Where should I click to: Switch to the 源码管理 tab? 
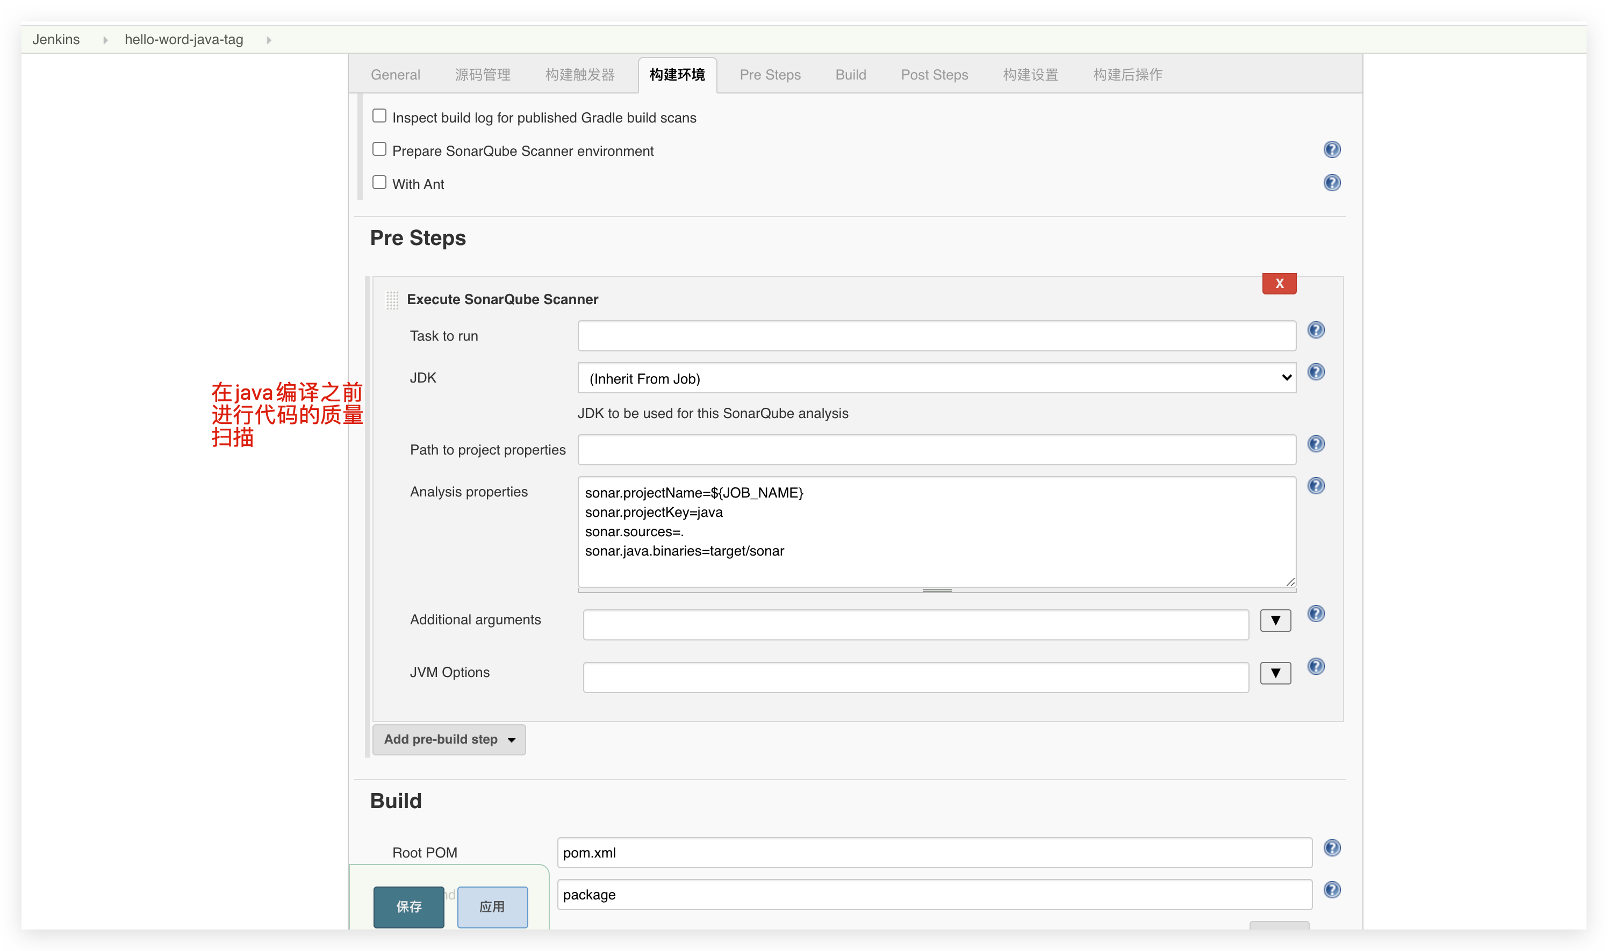click(483, 75)
